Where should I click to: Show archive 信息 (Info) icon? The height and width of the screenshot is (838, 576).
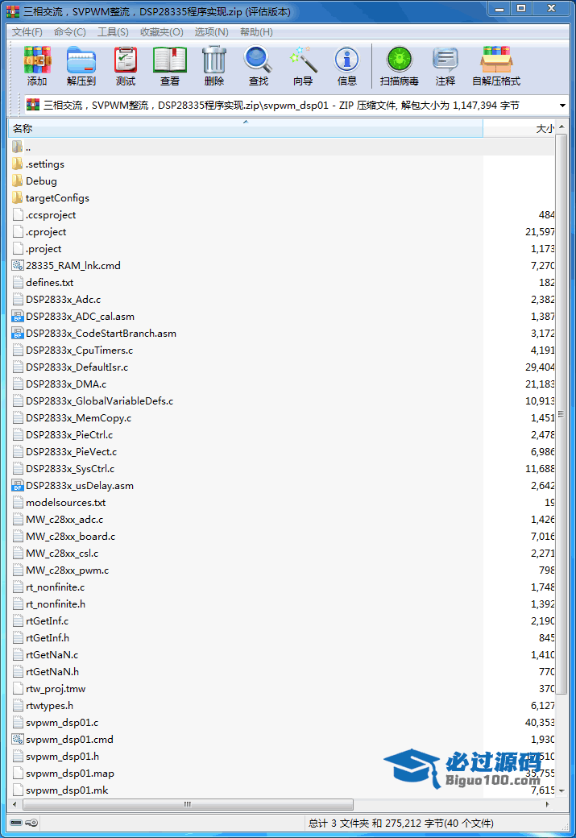click(346, 66)
